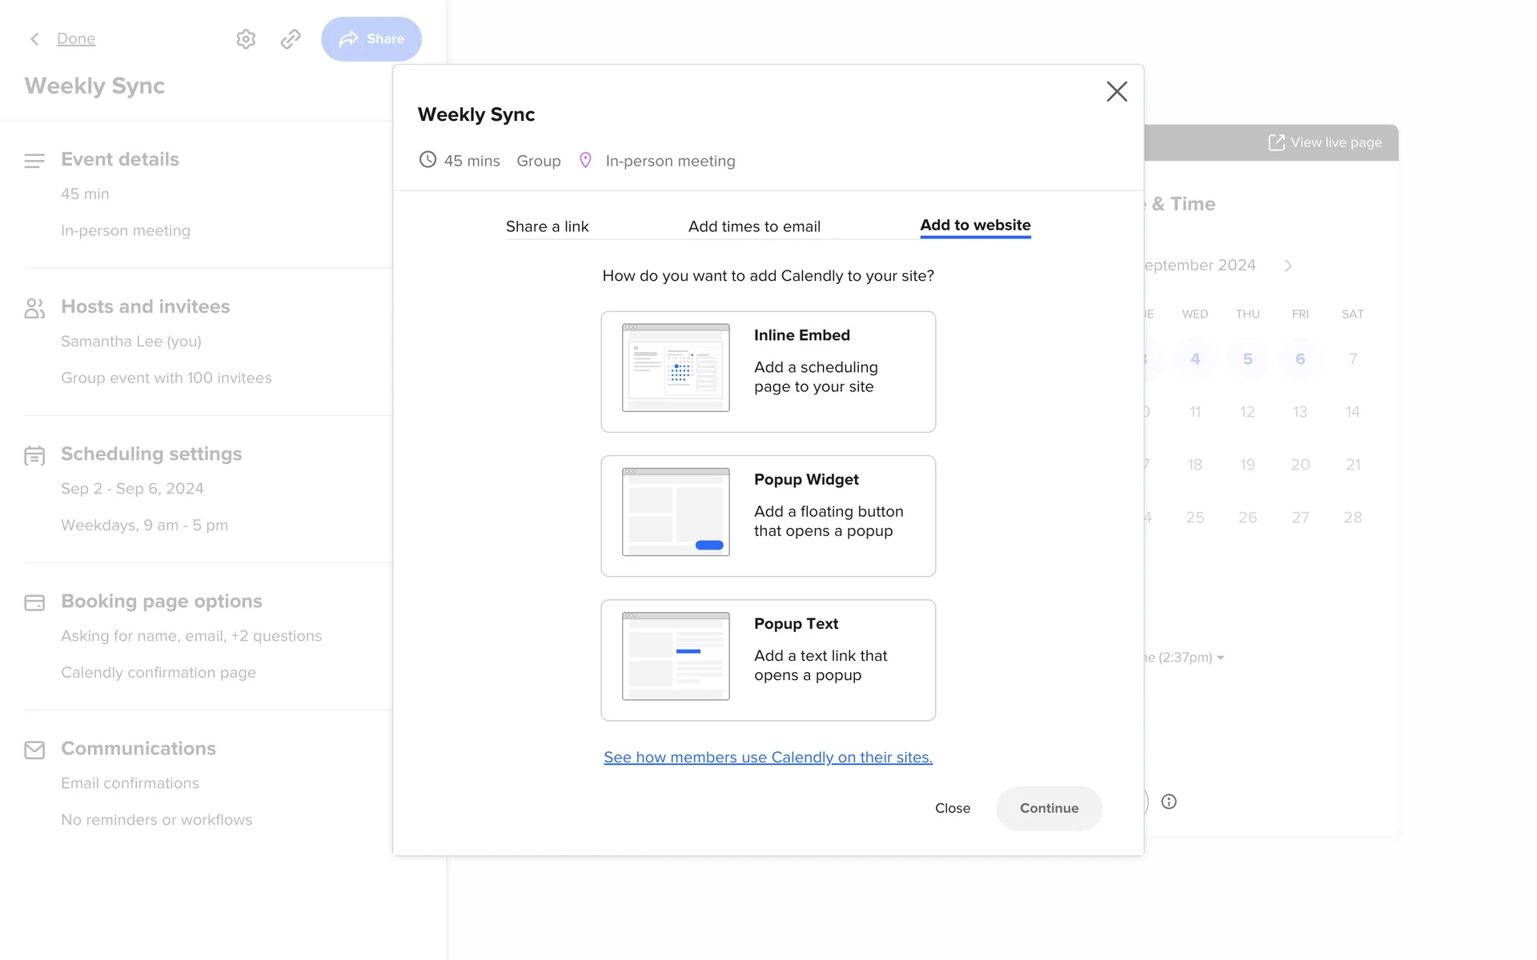
Task: Click the Event details section icon
Action: (x=34, y=161)
